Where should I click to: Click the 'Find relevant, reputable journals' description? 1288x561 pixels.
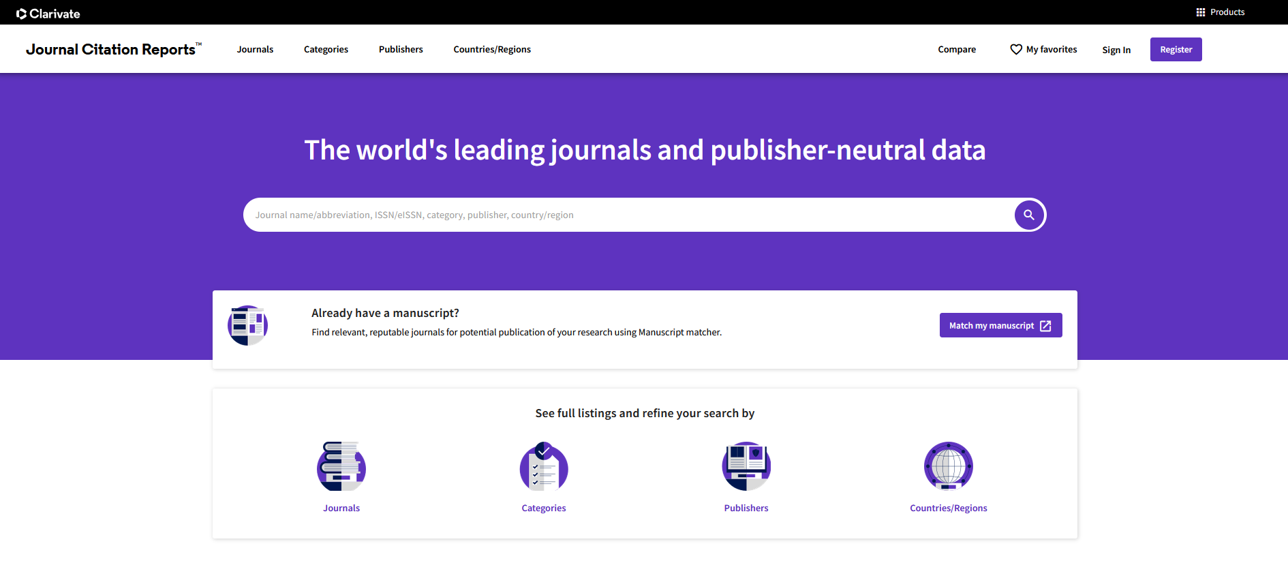517,332
